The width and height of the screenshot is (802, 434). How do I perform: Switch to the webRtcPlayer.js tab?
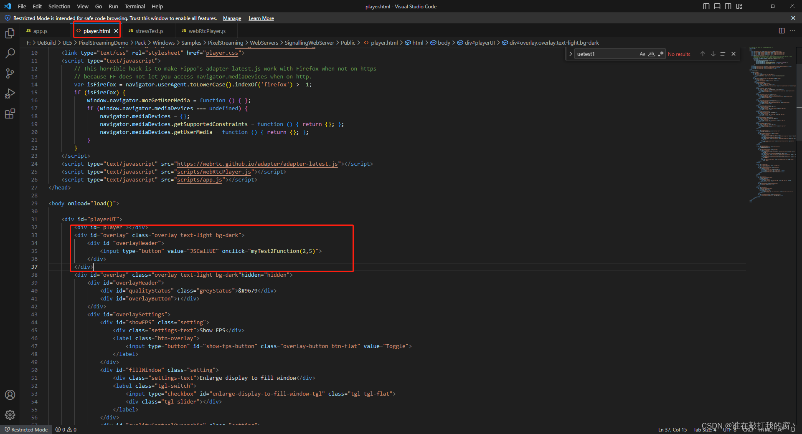207,31
